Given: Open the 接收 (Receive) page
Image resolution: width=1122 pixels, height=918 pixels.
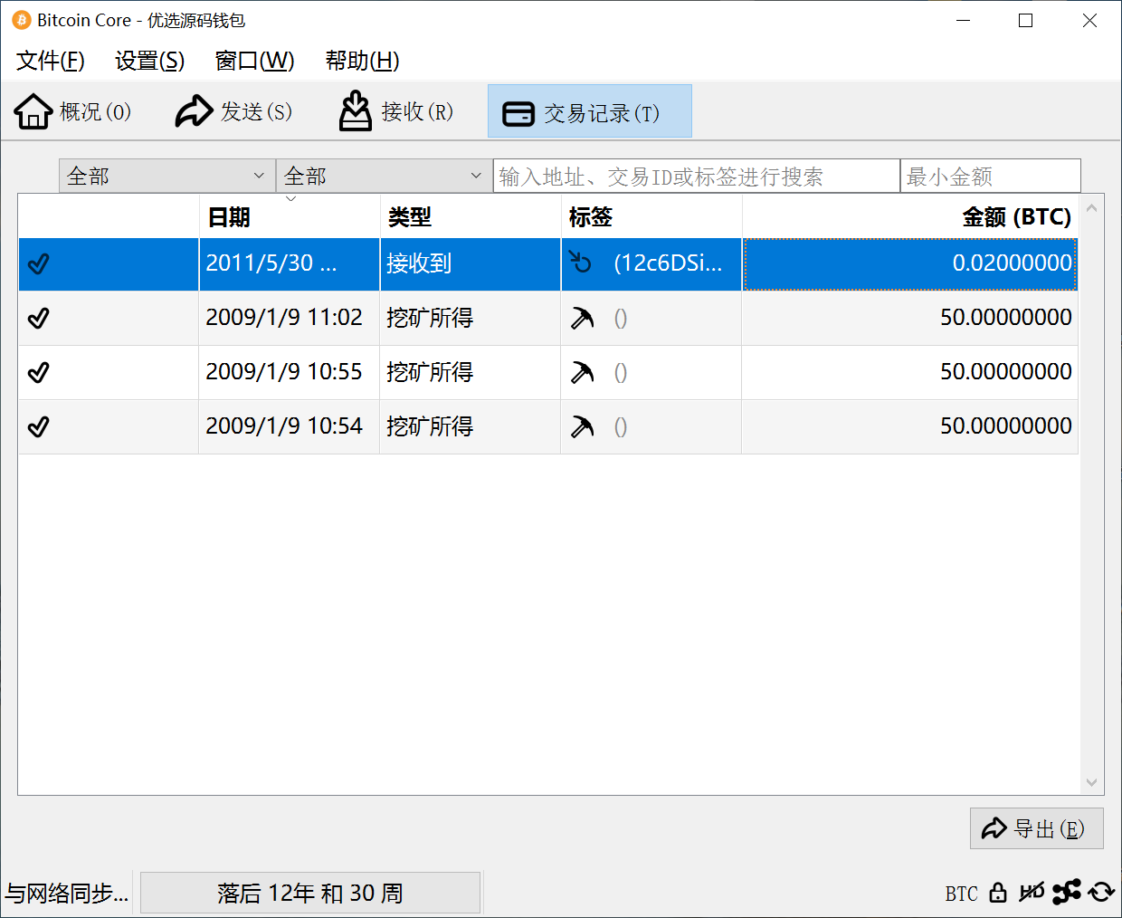Looking at the screenshot, I should (395, 110).
